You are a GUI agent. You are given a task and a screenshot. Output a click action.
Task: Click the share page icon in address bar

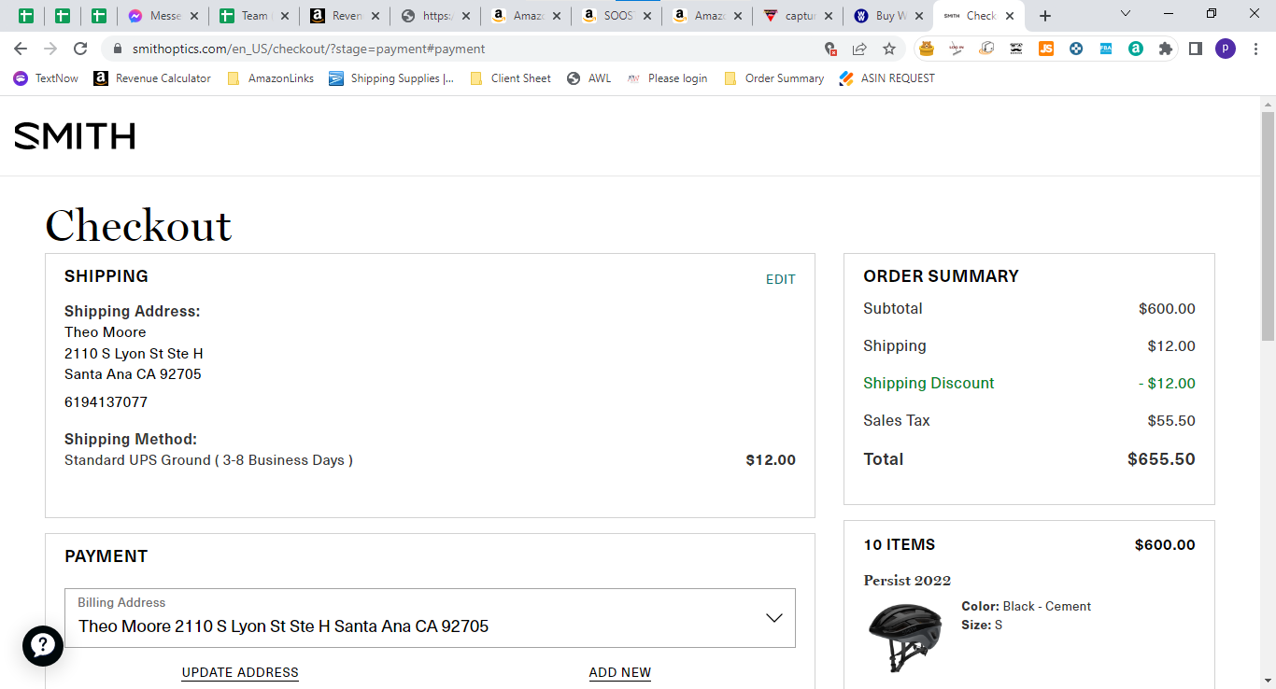(x=859, y=49)
